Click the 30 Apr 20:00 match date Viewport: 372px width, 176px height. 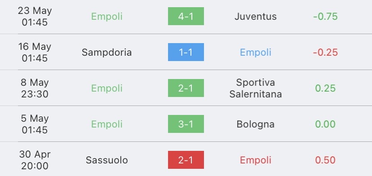[35, 160]
